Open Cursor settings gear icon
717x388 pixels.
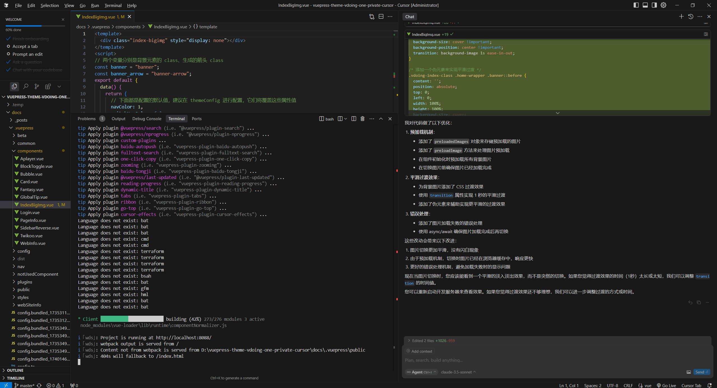(x=664, y=5)
